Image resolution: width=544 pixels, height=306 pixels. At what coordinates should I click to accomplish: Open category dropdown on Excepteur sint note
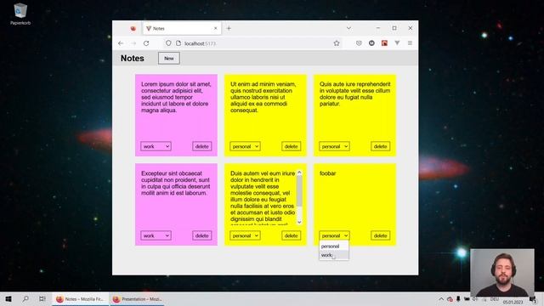(156, 235)
